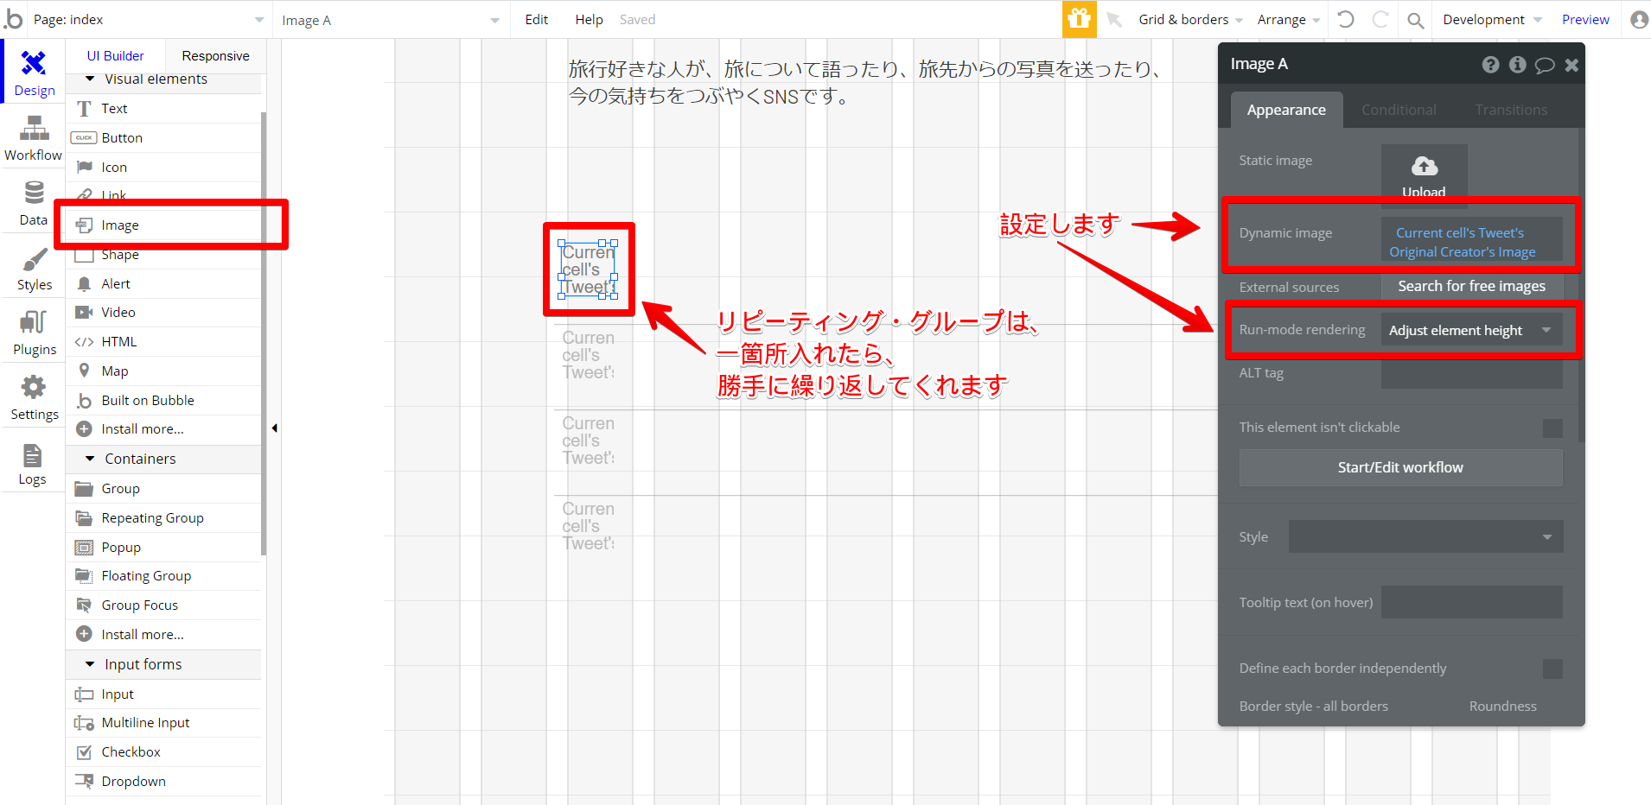Select the Group Focus container
1651x805 pixels.
(x=163, y=605)
